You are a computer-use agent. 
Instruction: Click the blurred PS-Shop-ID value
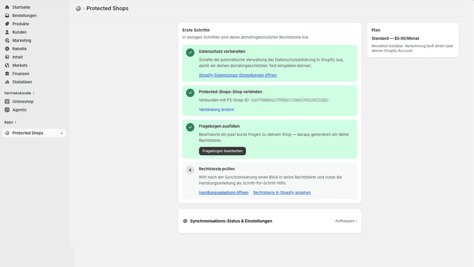coord(289,100)
